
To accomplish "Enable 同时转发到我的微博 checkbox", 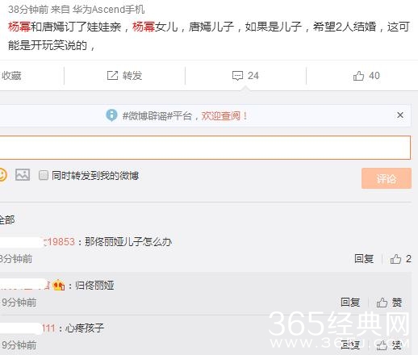I will [x=44, y=175].
